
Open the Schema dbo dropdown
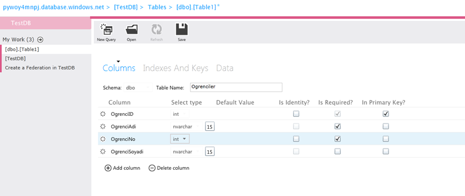click(x=138, y=88)
